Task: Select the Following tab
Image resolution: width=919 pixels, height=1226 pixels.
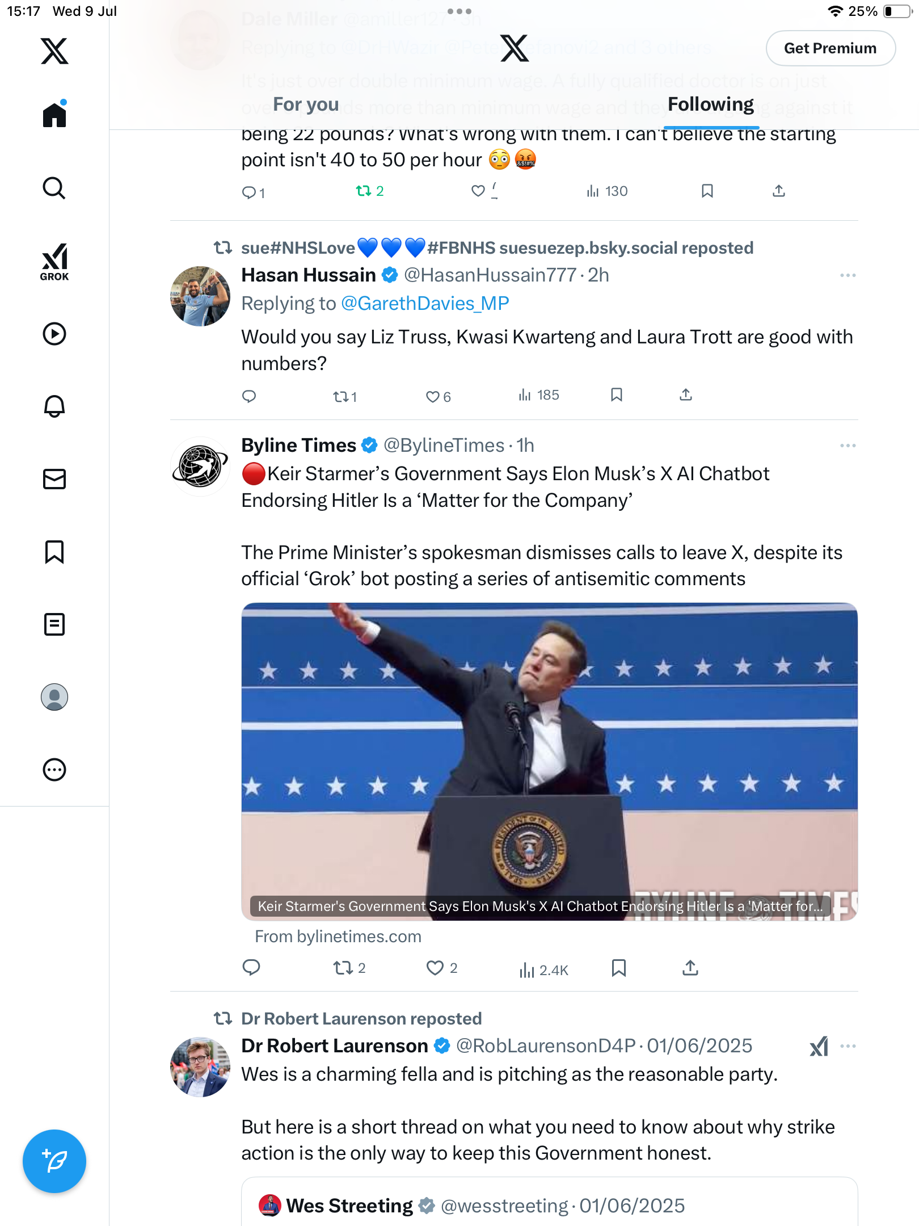Action: coord(711,104)
